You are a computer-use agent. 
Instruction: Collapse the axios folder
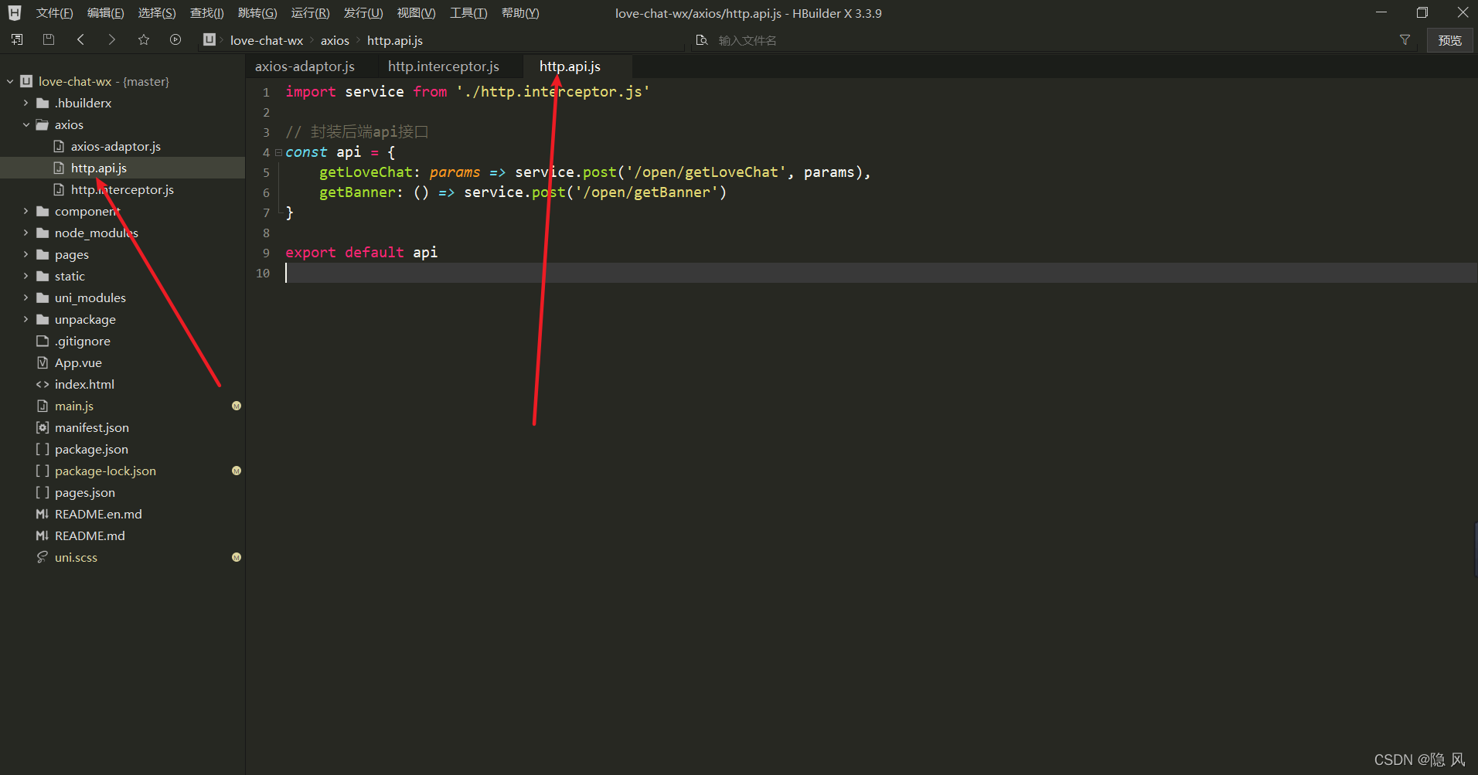click(x=26, y=124)
